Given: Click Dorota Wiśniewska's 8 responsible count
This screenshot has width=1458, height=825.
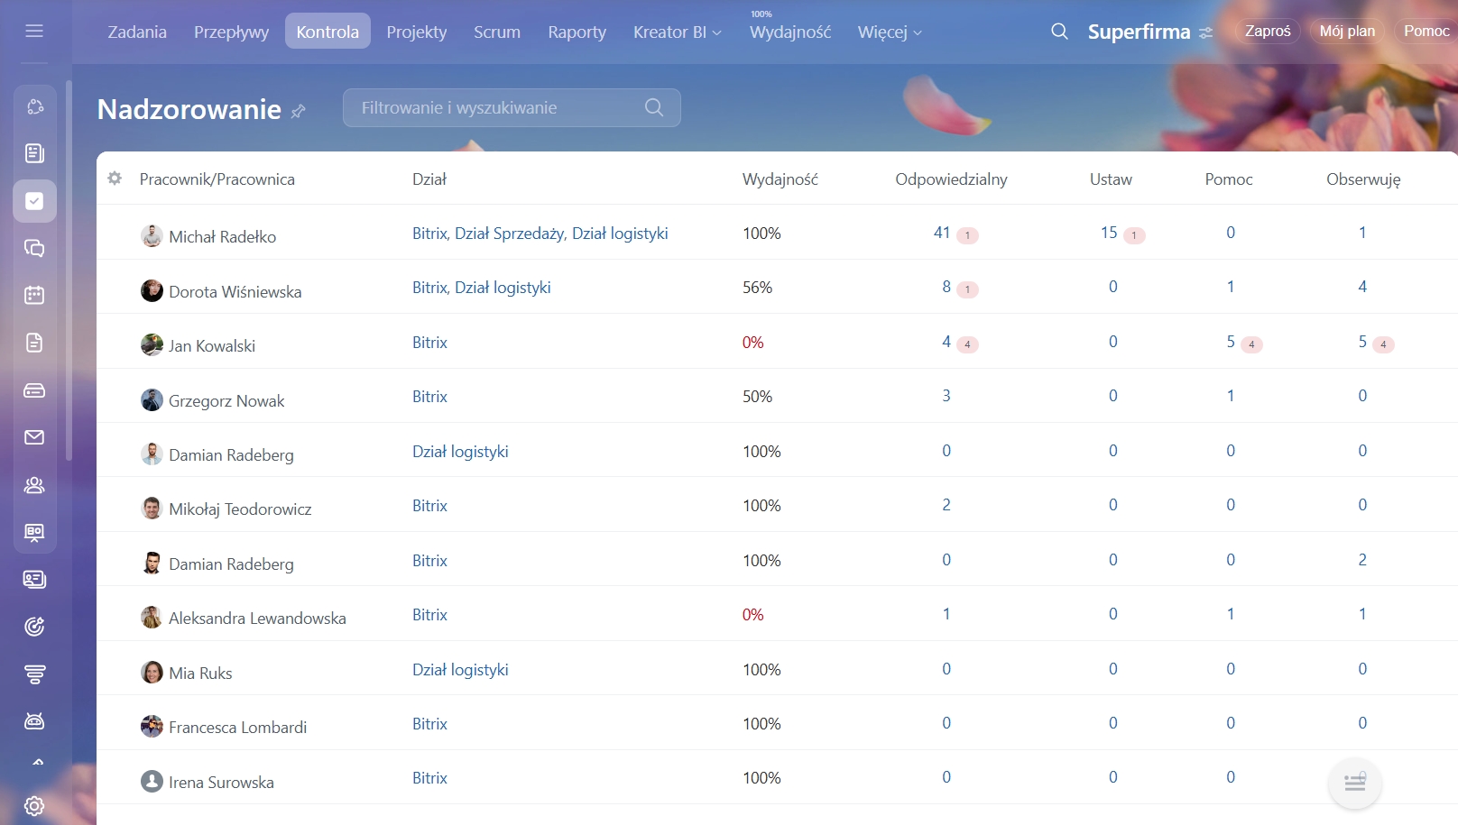Looking at the screenshot, I should (x=946, y=287).
